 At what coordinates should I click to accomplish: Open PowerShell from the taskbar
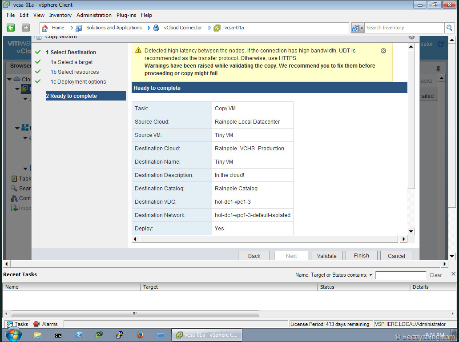[x=79, y=335]
